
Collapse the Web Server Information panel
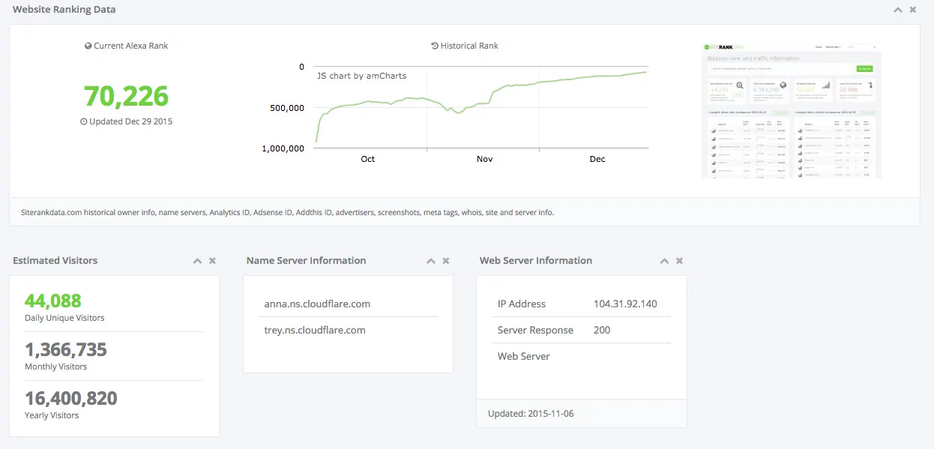[x=665, y=260]
